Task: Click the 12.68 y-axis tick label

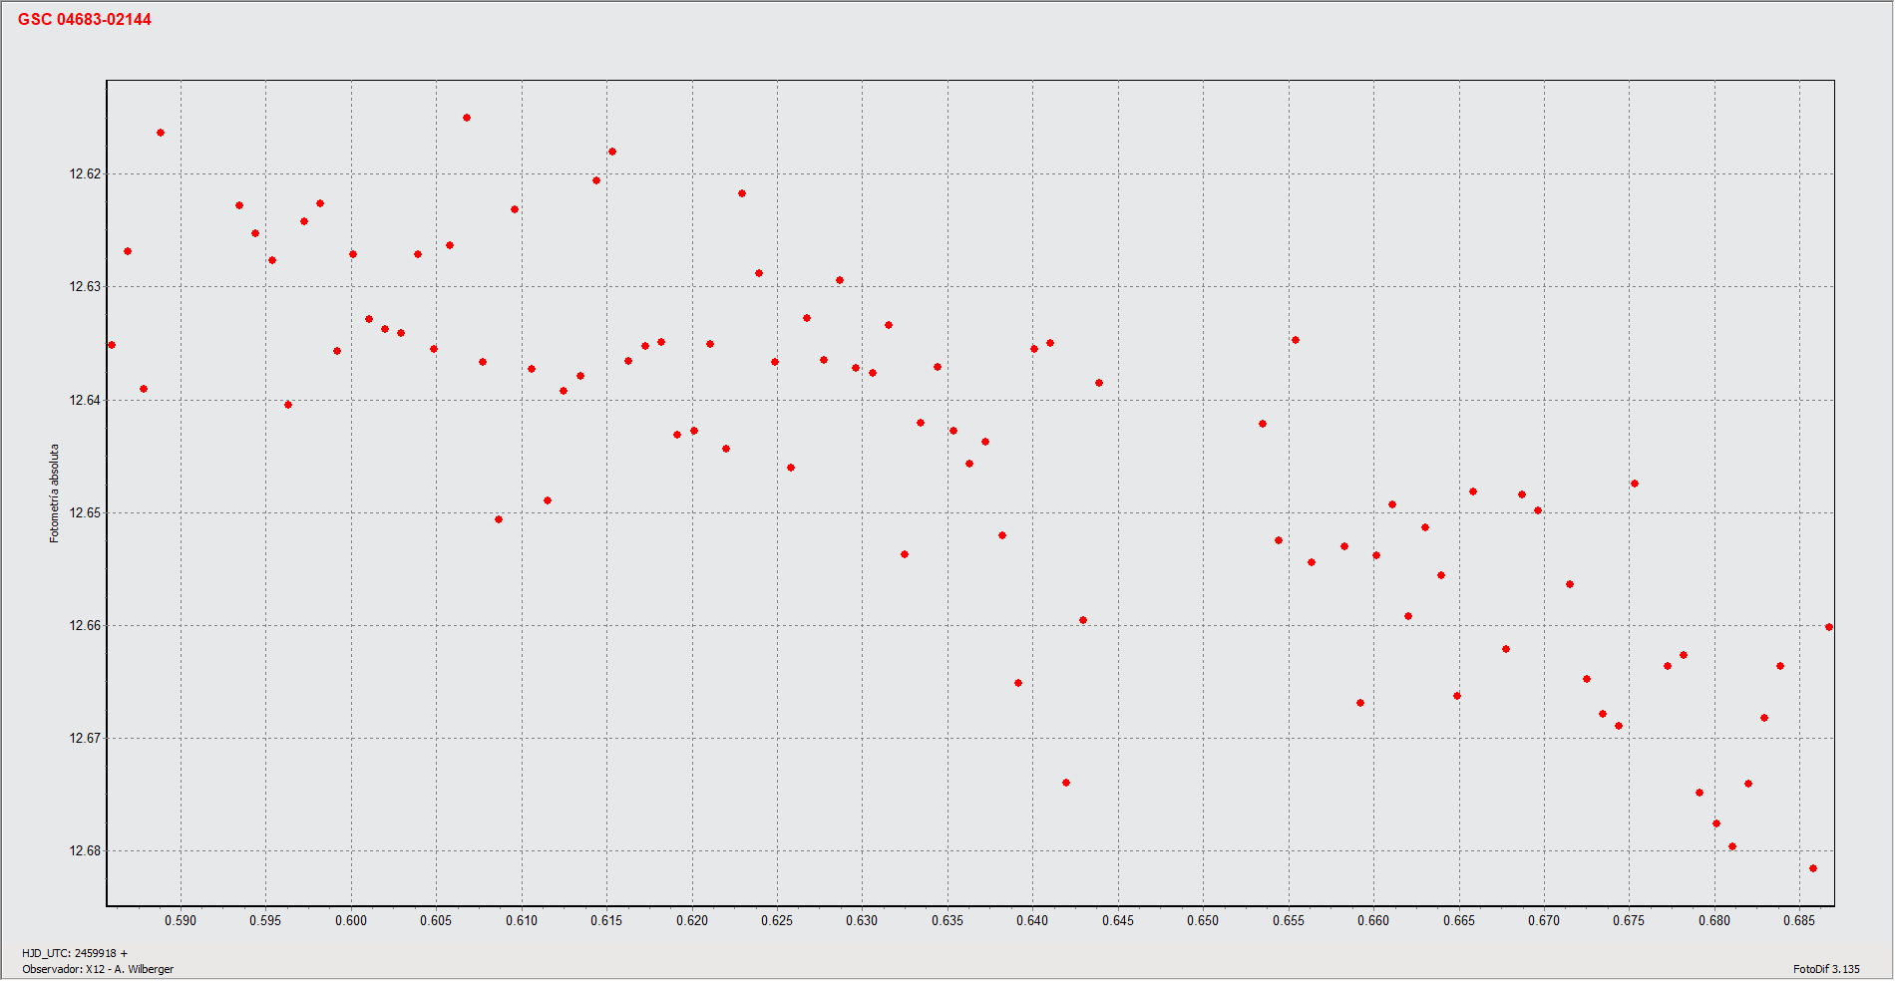Action: click(85, 851)
